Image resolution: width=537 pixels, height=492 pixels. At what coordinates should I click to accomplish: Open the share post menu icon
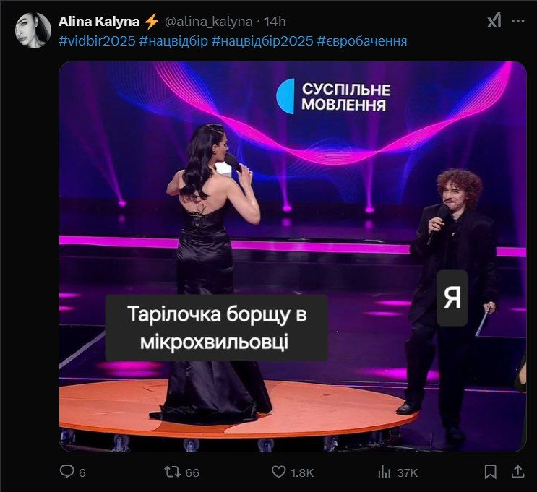tap(517, 472)
